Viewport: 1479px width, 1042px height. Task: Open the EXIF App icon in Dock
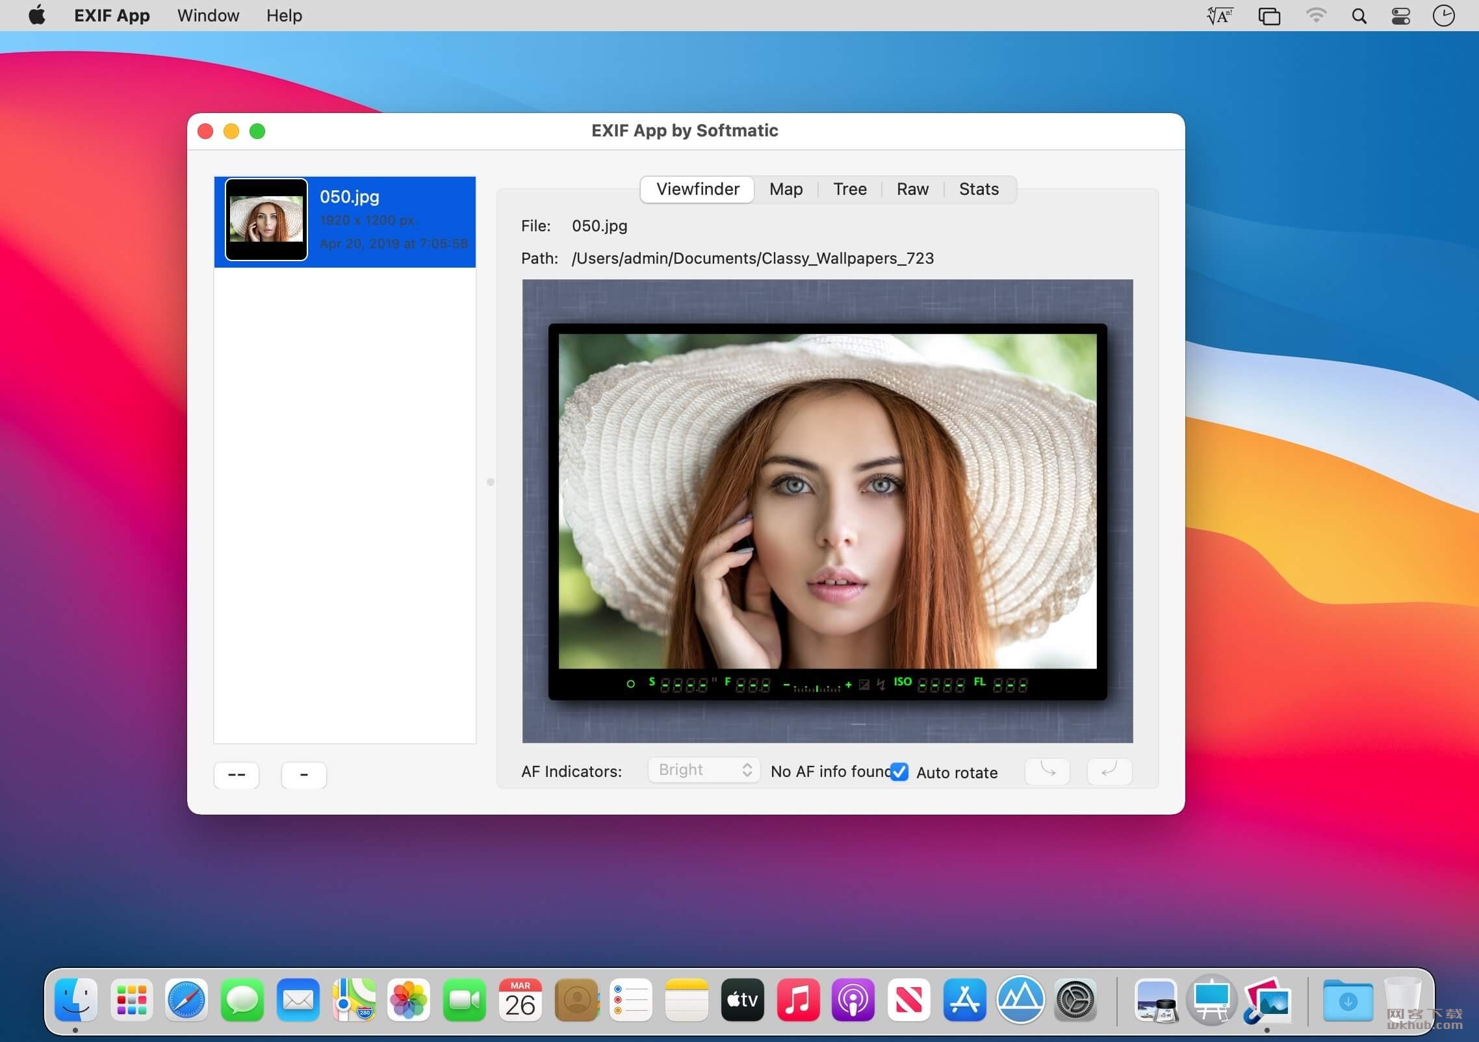(x=1267, y=1000)
